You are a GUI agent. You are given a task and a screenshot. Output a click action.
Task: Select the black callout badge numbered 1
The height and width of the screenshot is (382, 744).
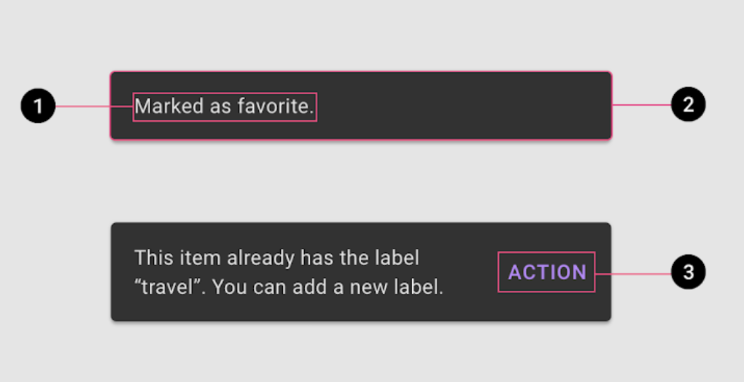[39, 106]
